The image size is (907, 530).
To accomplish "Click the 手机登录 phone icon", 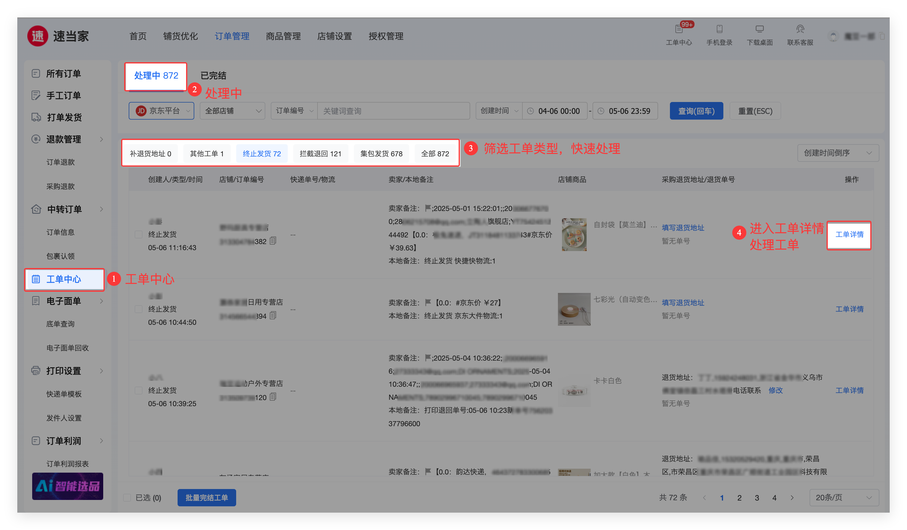I will click(x=719, y=29).
